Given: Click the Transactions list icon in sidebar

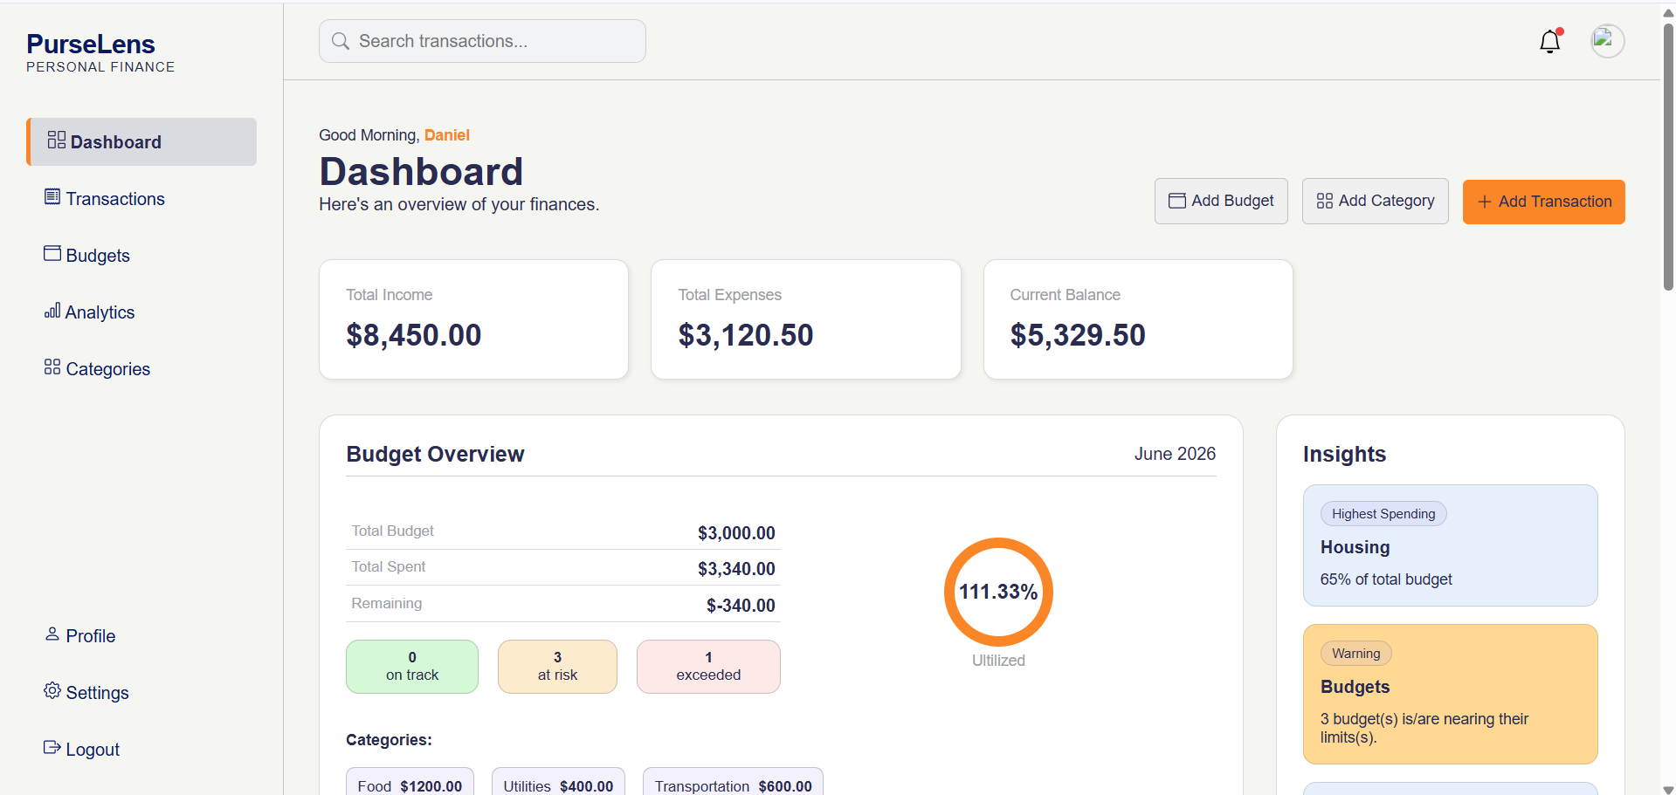Looking at the screenshot, I should tap(52, 197).
